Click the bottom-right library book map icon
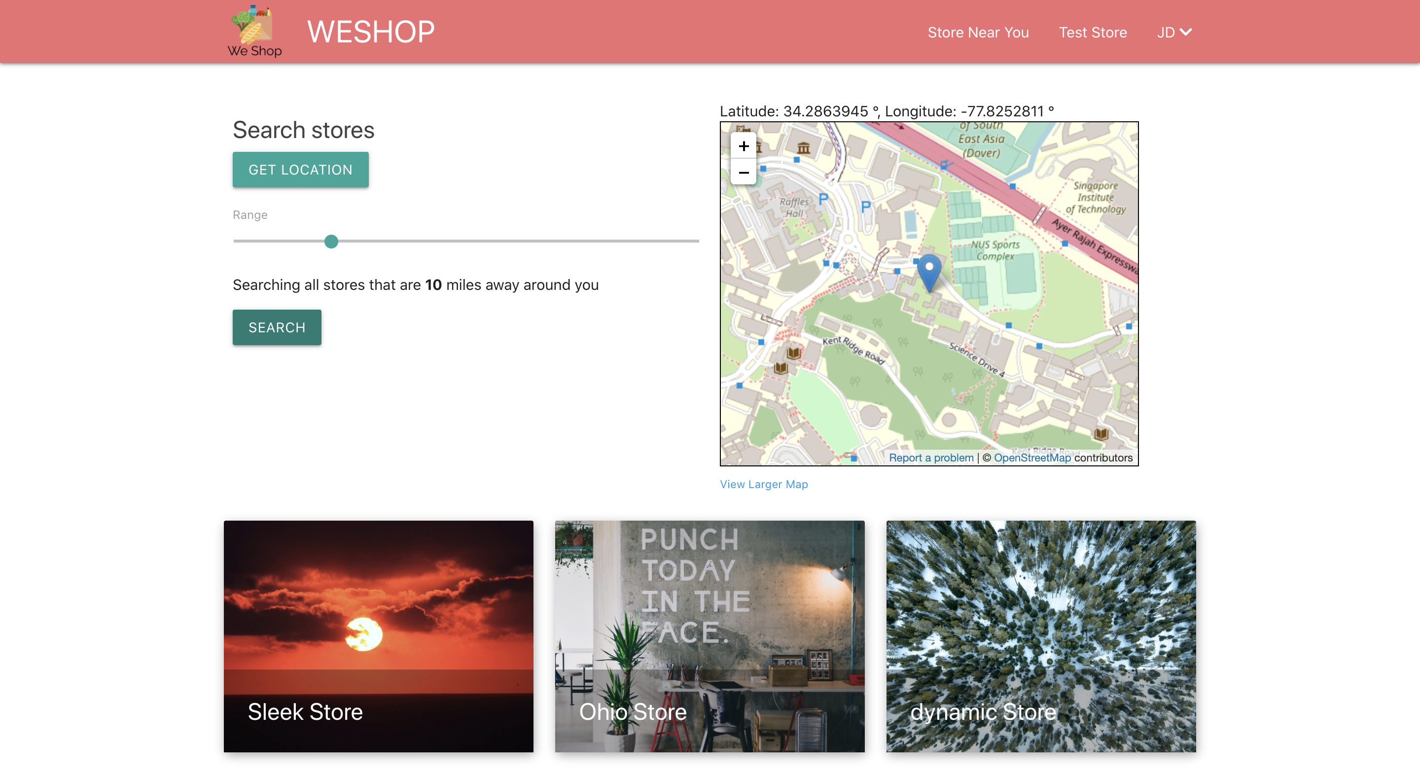The width and height of the screenshot is (1420, 778). click(x=1101, y=434)
